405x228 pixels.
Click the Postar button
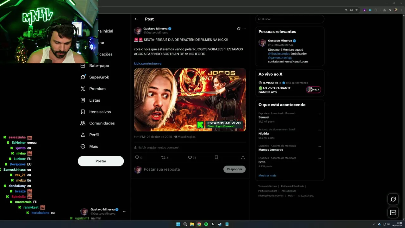[101, 161]
